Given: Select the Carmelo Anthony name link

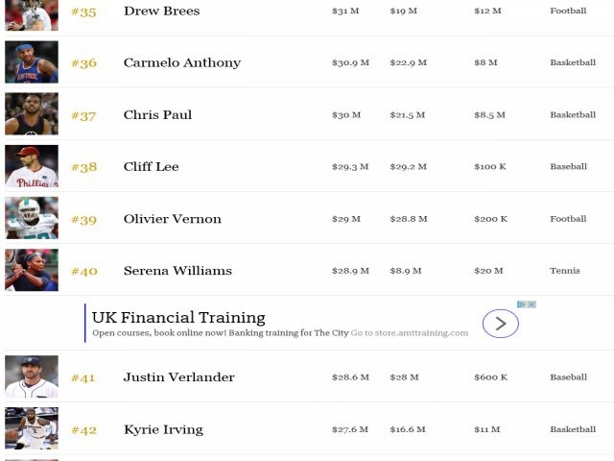Looking at the screenshot, I should coord(182,62).
